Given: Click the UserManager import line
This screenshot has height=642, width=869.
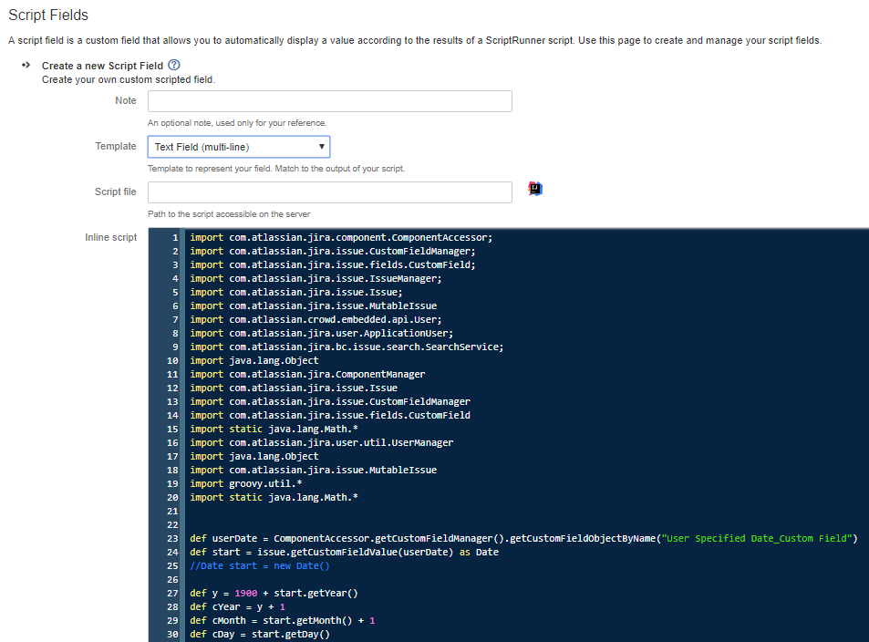Looking at the screenshot, I should point(322,442).
